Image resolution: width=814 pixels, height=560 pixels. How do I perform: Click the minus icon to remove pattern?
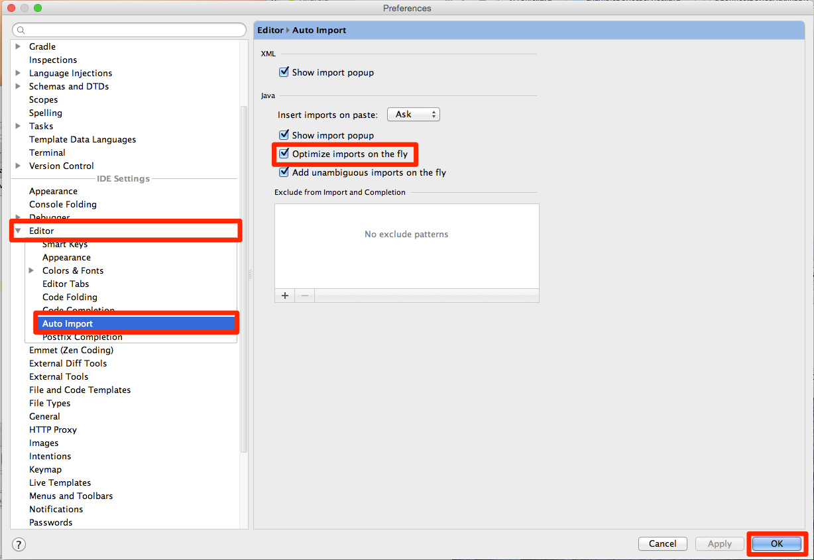click(305, 296)
